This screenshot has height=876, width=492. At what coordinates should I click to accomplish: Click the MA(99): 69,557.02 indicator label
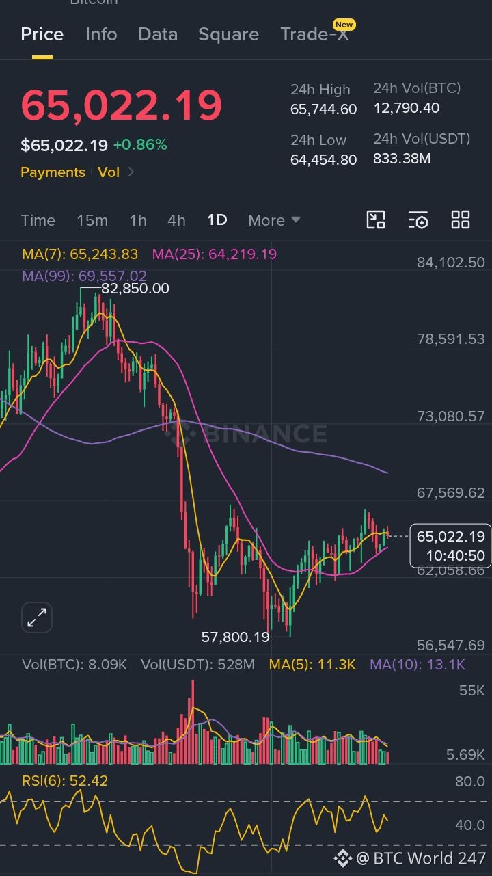click(85, 276)
